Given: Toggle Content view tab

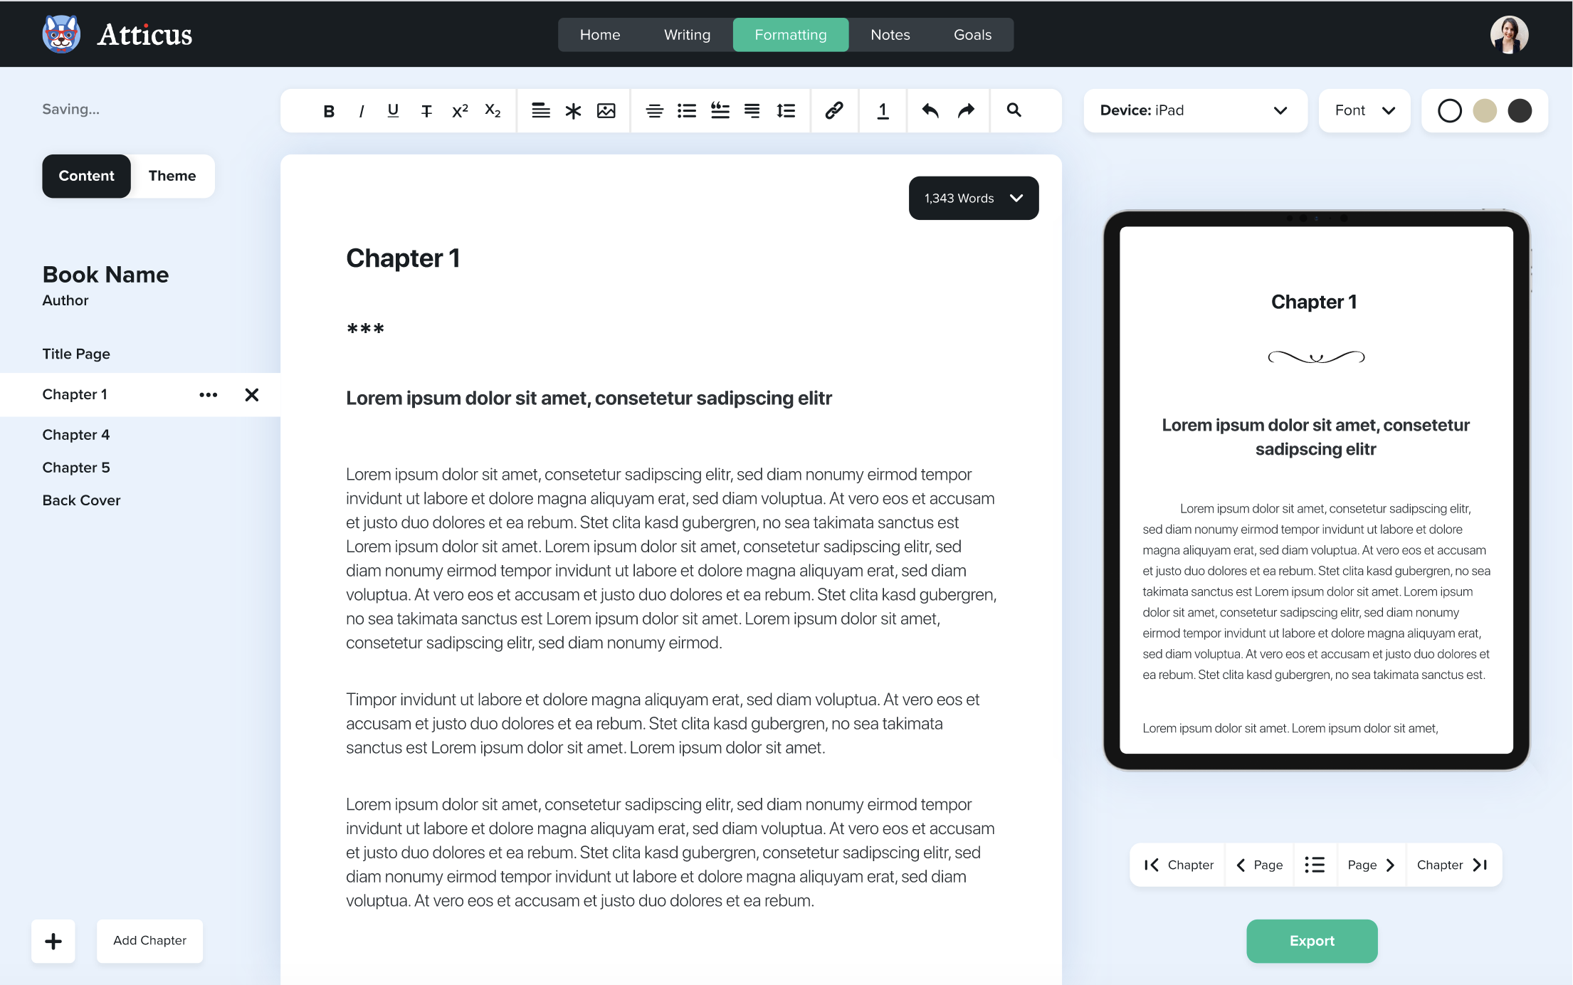Looking at the screenshot, I should coord(86,176).
